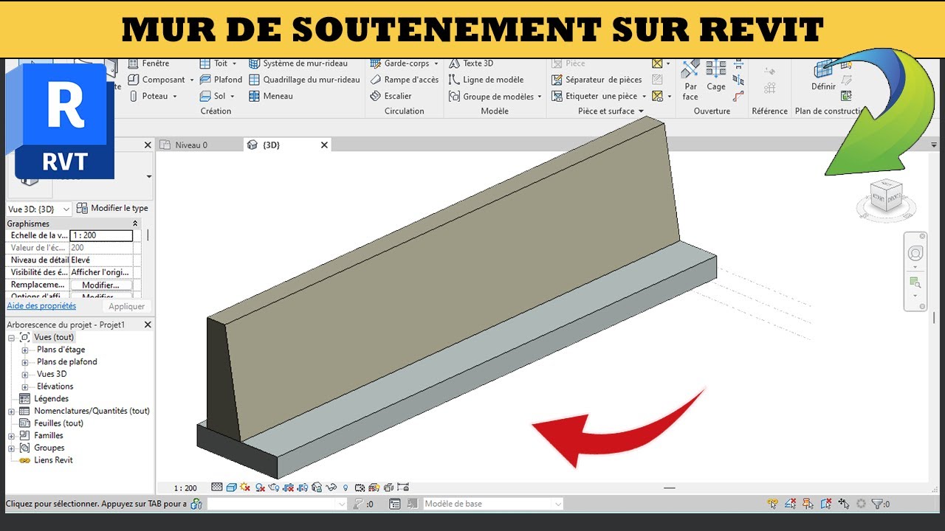Edit the Echelle de la vue 1 : 200 field

coord(101,235)
